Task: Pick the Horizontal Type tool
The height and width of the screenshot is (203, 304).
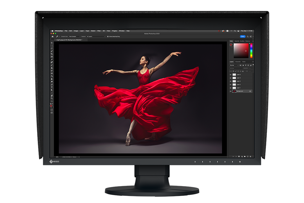Action: (x=52, y=87)
